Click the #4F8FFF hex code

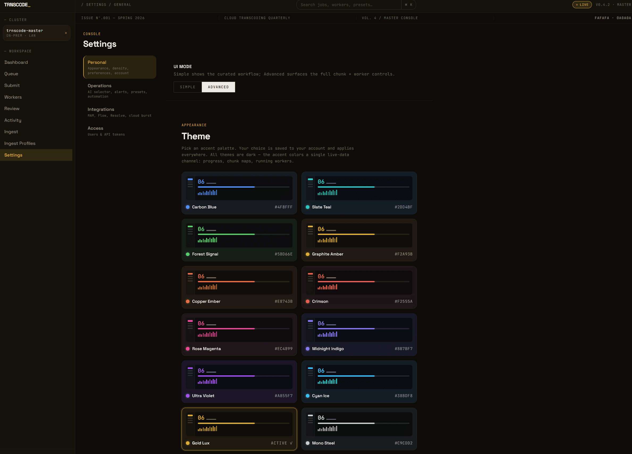283,207
